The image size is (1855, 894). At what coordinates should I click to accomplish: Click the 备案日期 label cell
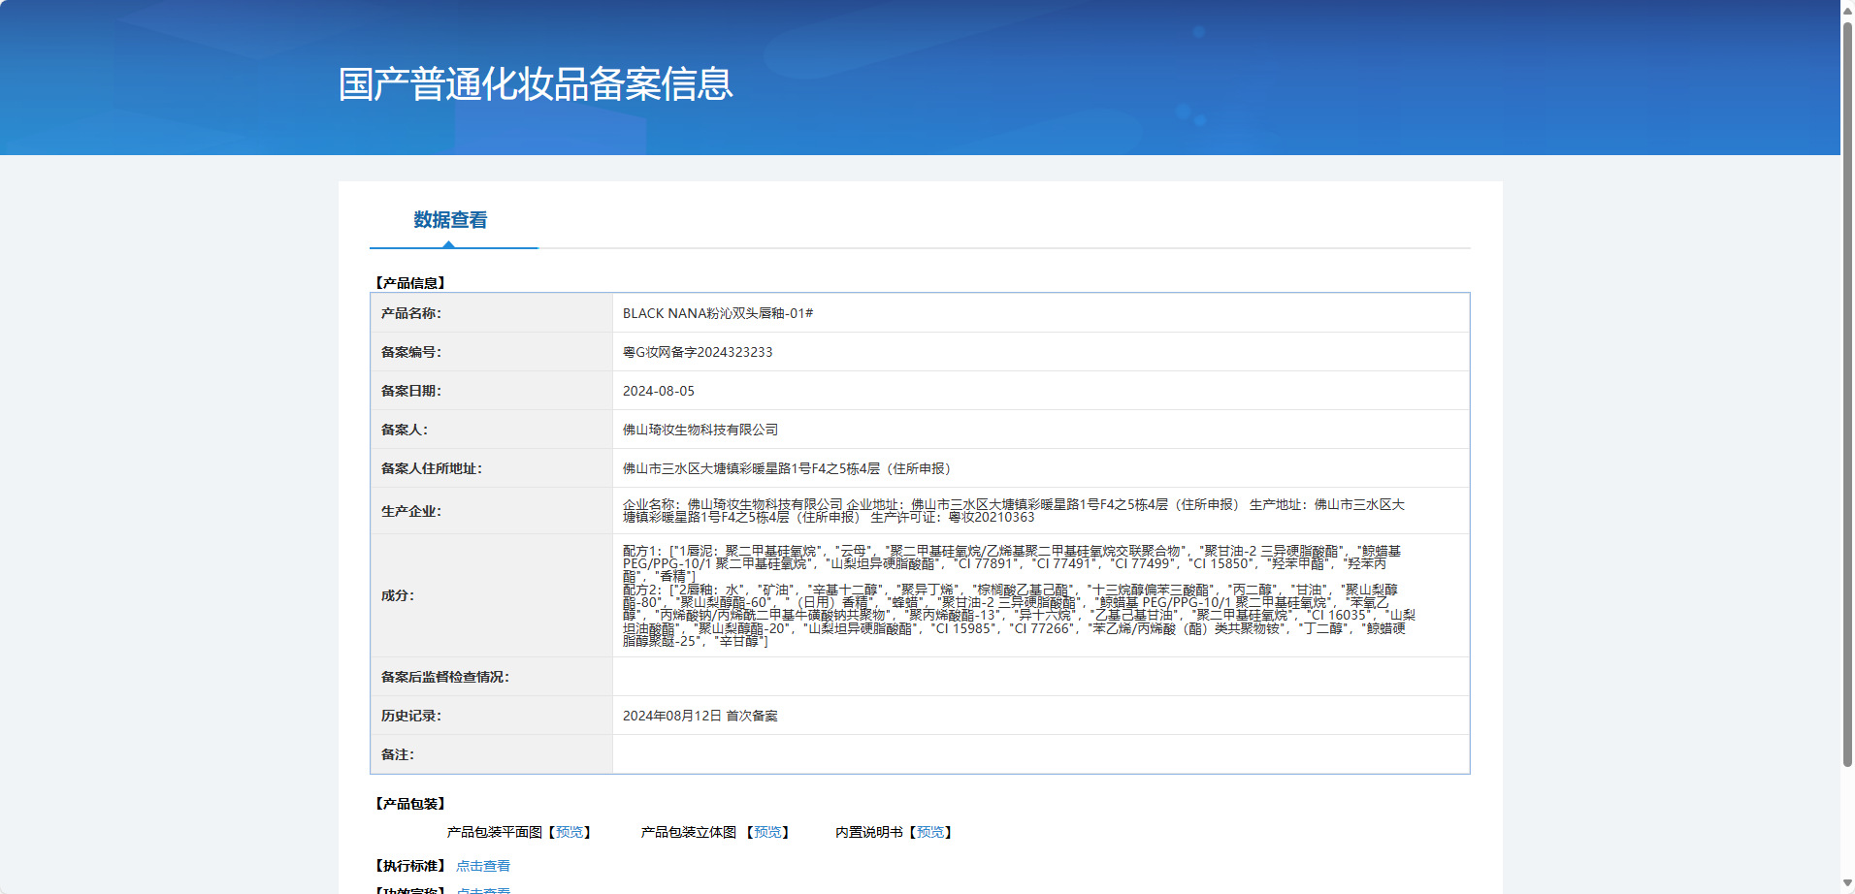coord(492,391)
